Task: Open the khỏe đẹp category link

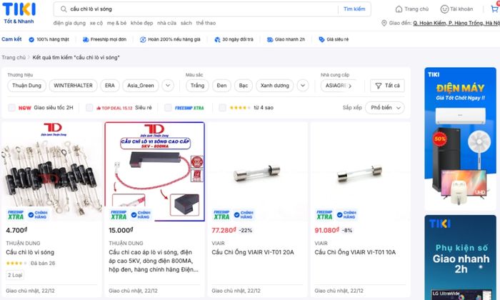Action: pos(141,23)
